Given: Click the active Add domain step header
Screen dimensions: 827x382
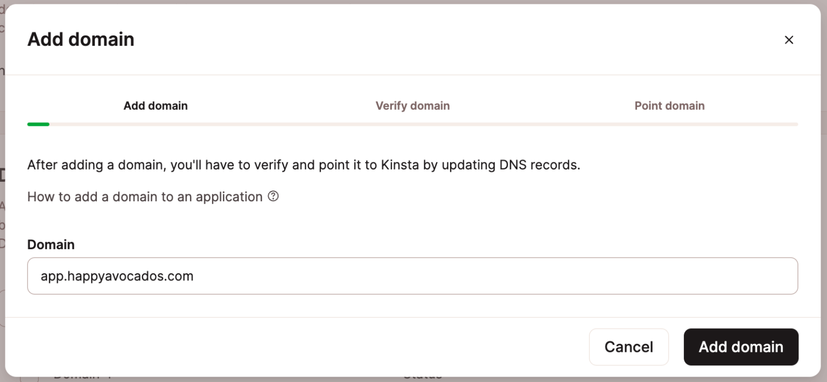Looking at the screenshot, I should (x=156, y=105).
